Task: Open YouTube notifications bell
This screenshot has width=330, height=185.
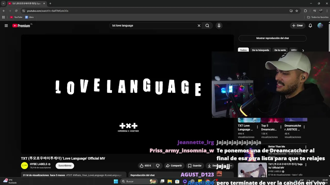Action: pyautogui.click(x=310, y=25)
